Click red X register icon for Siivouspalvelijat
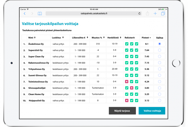The image size is (188, 127). coord(132,88)
